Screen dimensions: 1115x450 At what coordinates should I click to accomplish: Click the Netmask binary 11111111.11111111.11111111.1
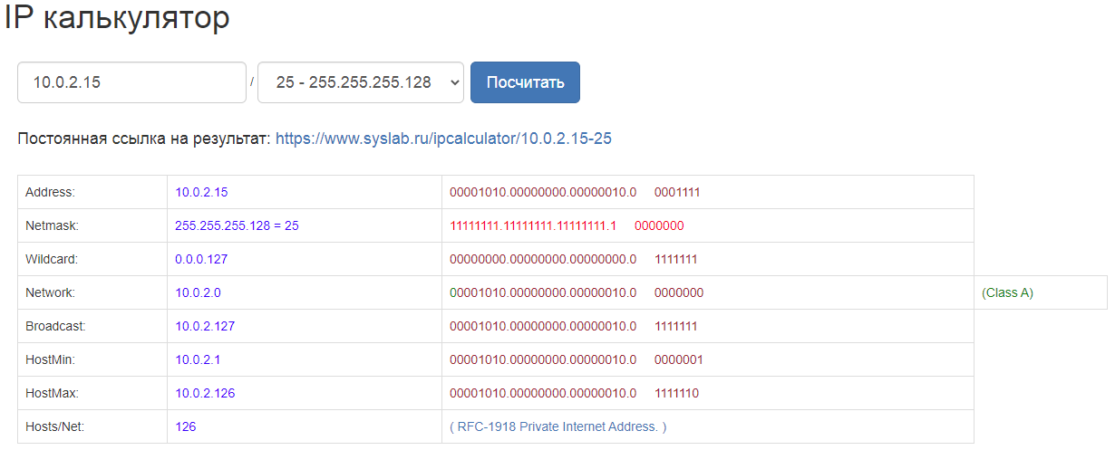(533, 225)
